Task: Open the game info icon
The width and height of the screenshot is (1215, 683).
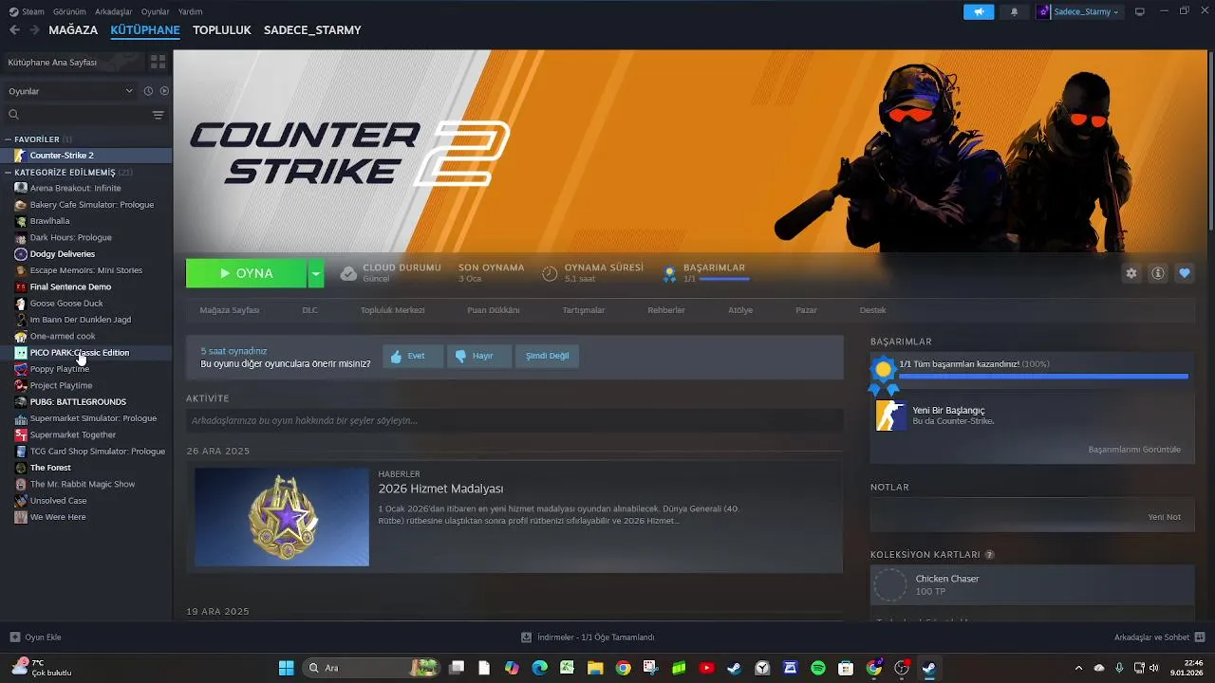Action: click(x=1158, y=273)
